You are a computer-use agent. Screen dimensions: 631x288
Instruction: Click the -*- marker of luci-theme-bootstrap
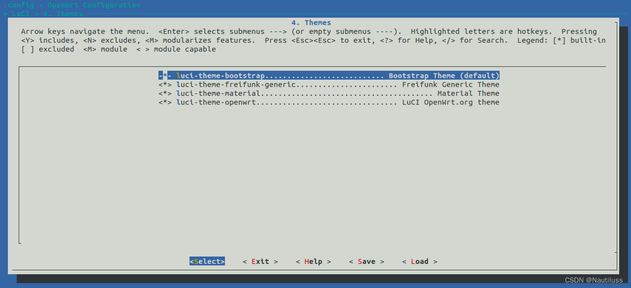click(x=165, y=76)
